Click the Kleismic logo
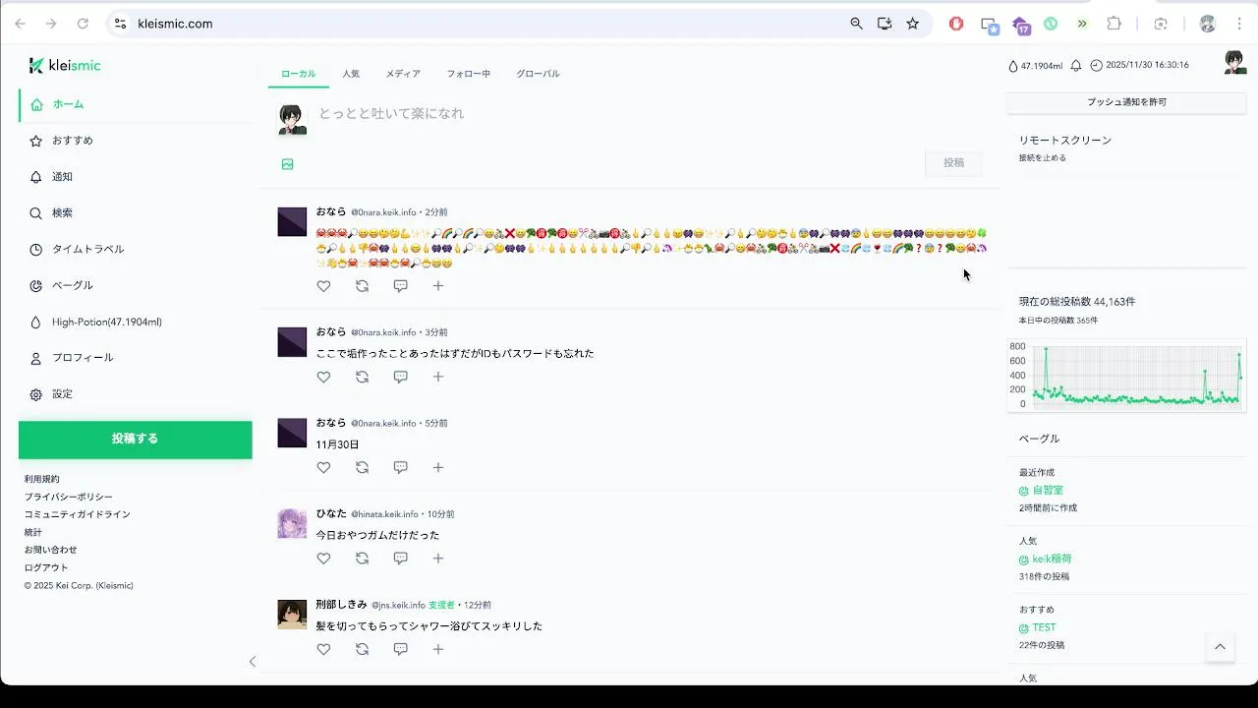Image resolution: width=1258 pixels, height=708 pixels. point(65,65)
